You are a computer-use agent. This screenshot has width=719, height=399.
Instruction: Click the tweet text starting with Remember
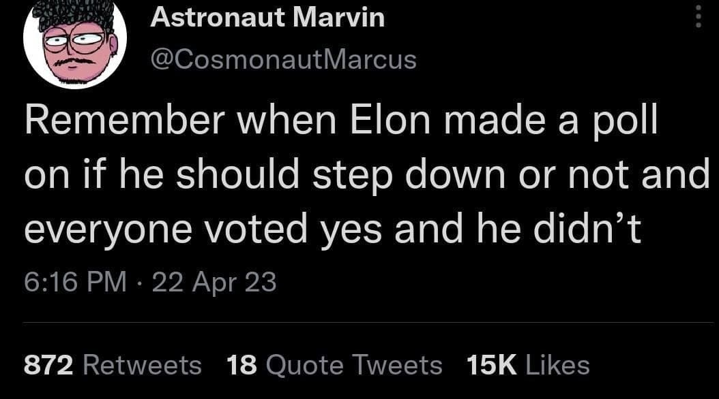pyautogui.click(x=341, y=175)
